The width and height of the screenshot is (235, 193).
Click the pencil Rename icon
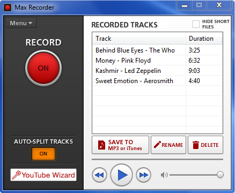[157, 145]
